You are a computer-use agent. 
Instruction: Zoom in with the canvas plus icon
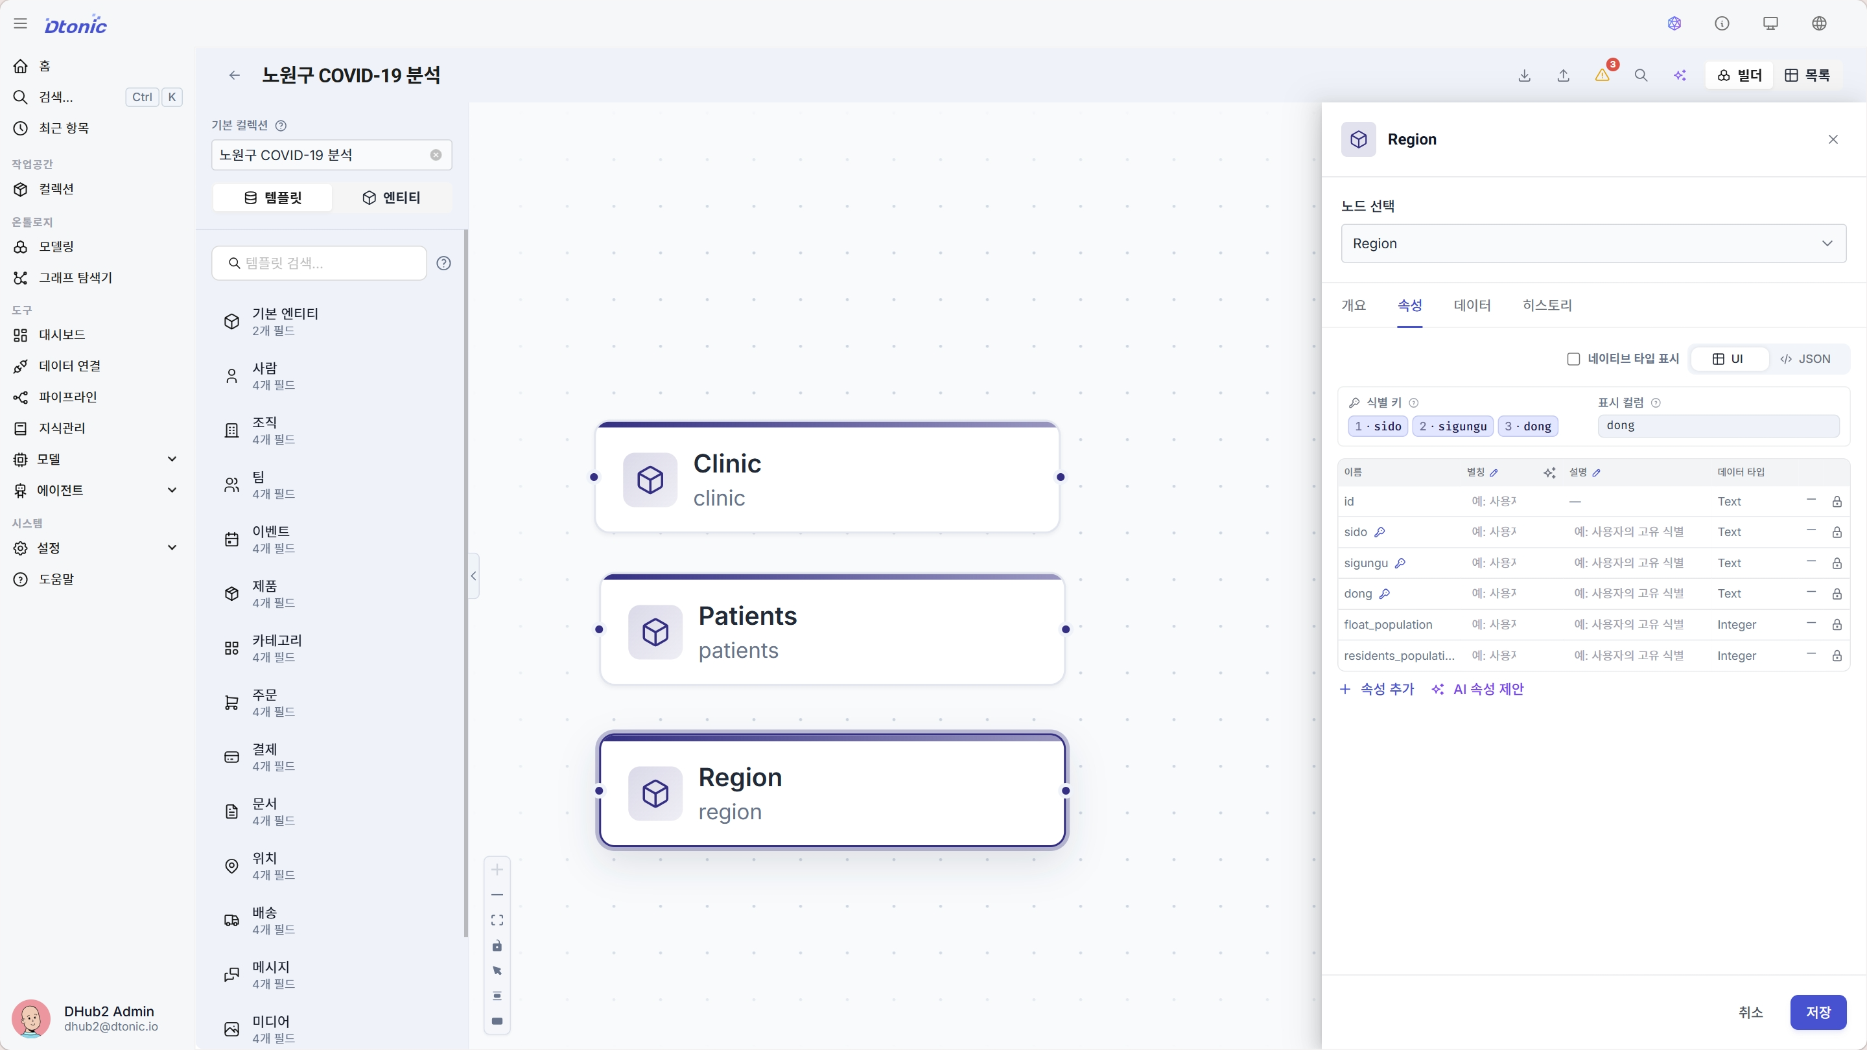497,870
